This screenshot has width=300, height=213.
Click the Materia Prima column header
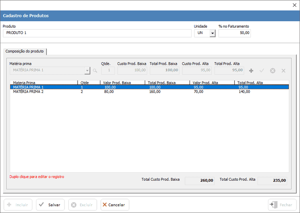coord(44,83)
